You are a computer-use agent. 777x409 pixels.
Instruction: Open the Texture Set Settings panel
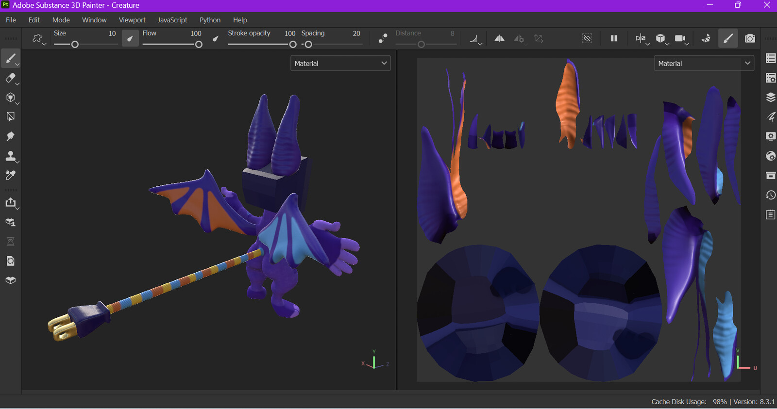[770, 78]
